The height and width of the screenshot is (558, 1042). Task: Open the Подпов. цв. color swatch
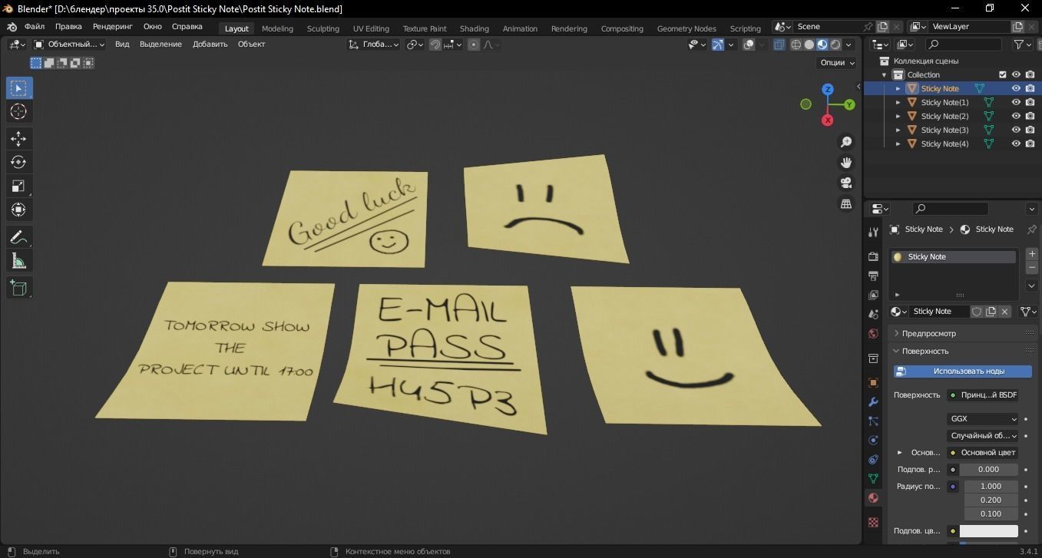[991, 530]
